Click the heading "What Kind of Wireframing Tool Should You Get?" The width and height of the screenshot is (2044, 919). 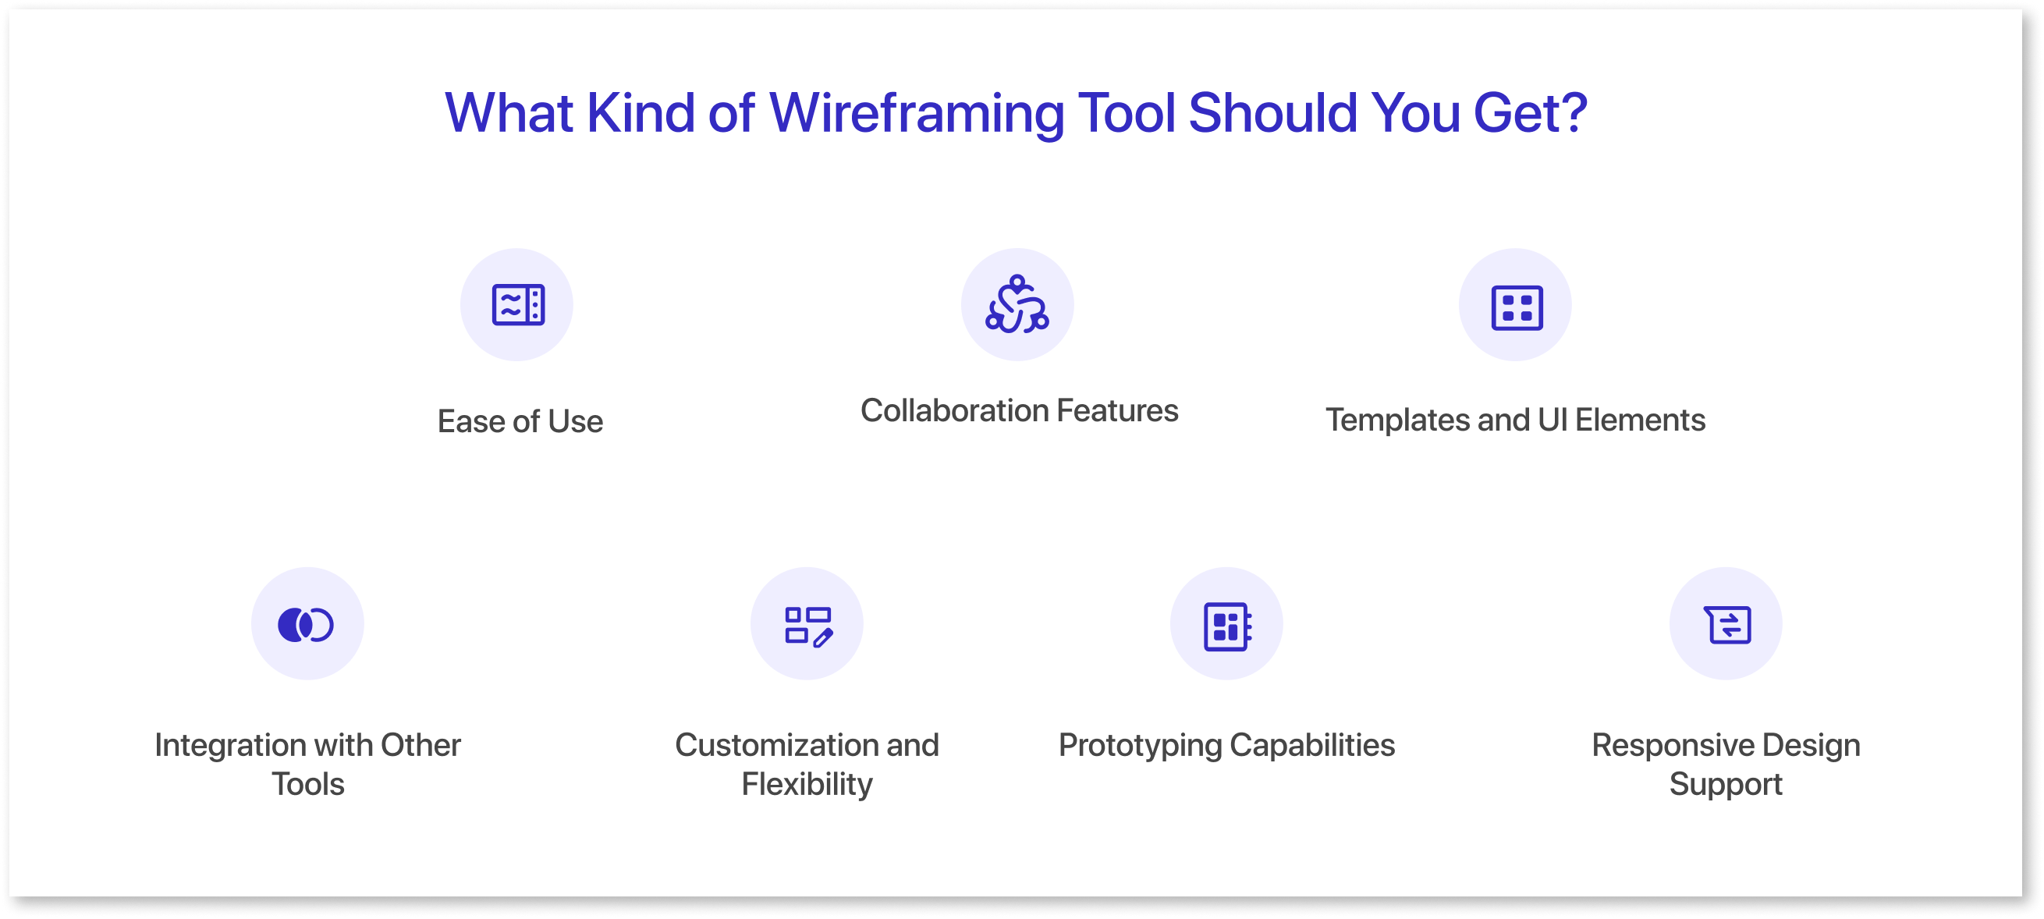point(1017,112)
